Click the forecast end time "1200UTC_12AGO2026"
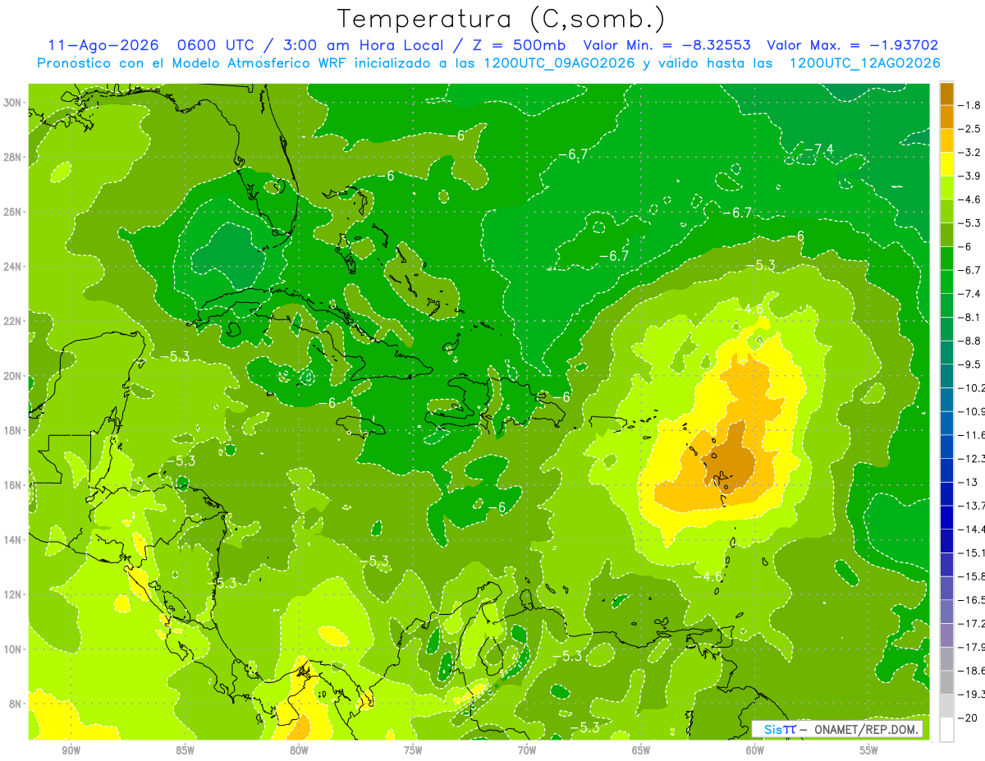 point(864,63)
